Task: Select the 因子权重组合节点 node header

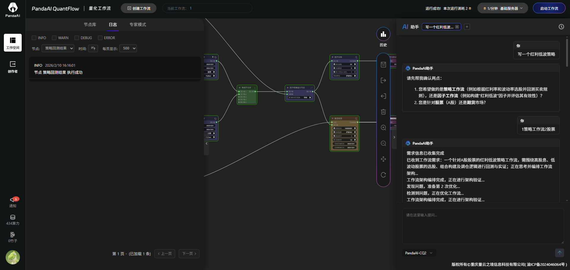Action: point(300,88)
